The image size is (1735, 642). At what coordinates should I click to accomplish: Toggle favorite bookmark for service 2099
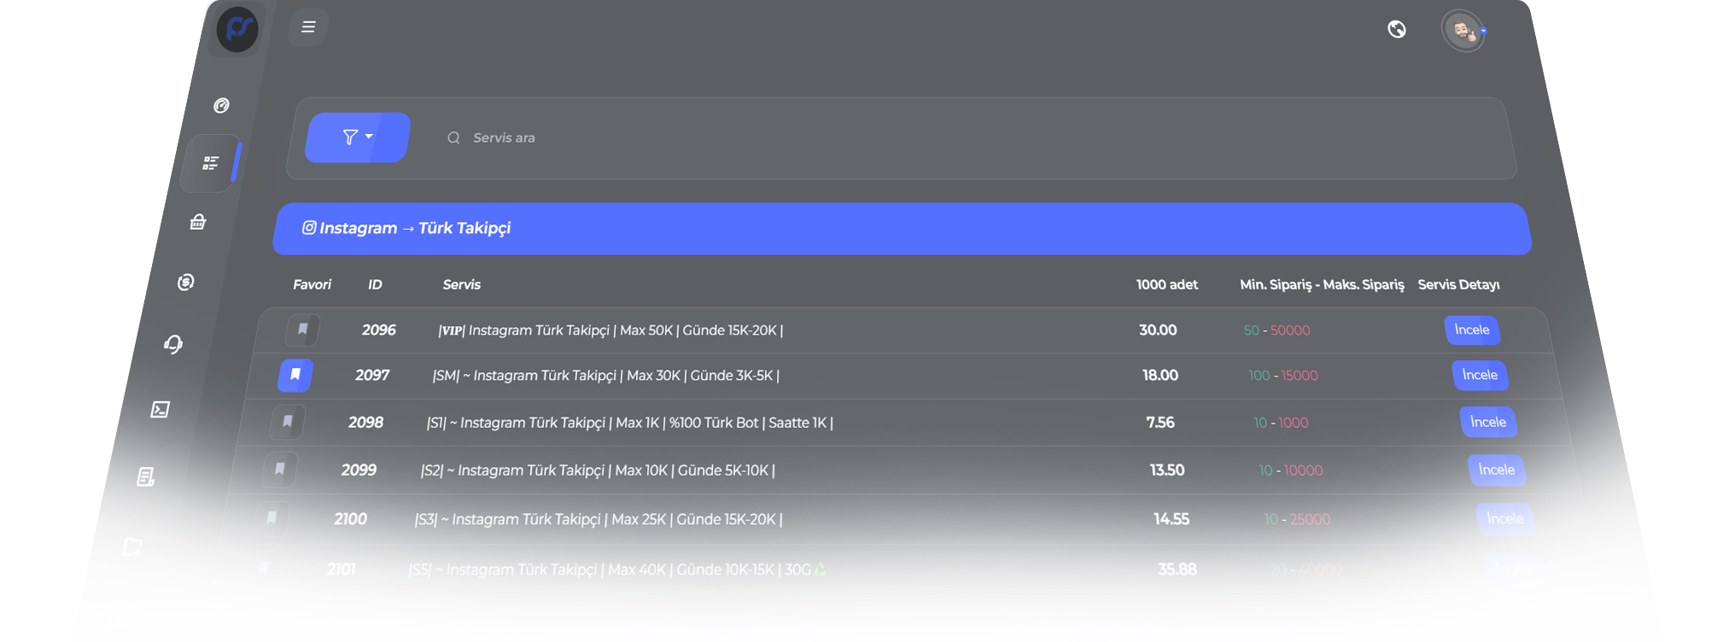tap(280, 470)
